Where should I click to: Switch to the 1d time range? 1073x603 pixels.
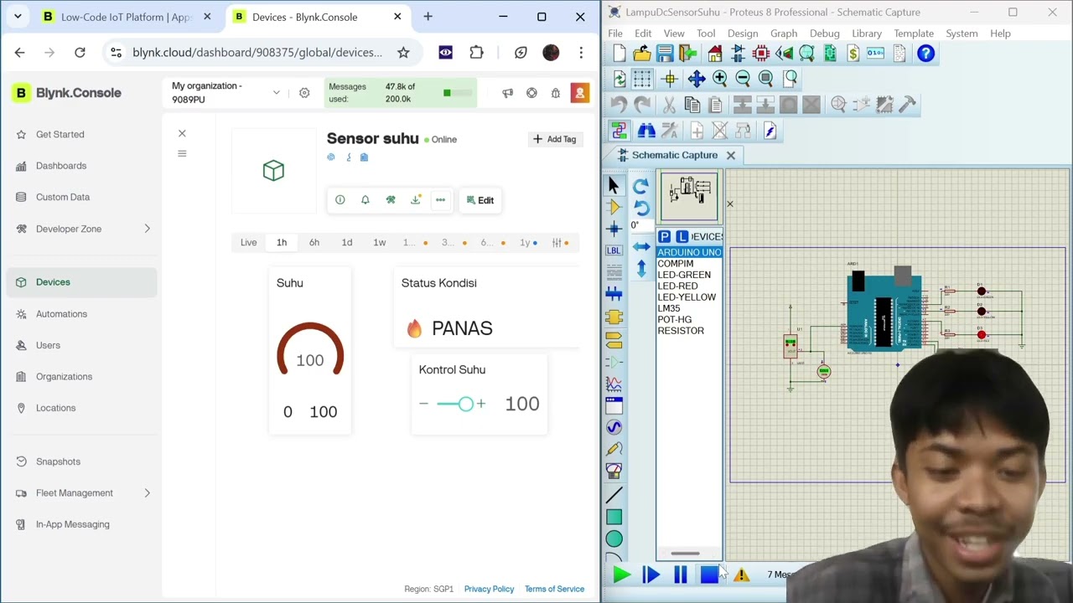347,243
